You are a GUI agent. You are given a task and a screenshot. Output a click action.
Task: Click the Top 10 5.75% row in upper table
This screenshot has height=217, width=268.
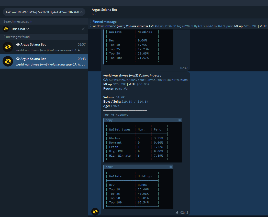(x=132, y=45)
